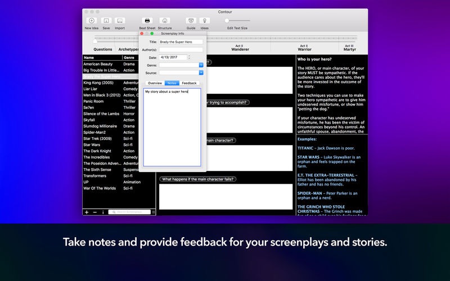Select Act II Warrior section

click(304, 48)
